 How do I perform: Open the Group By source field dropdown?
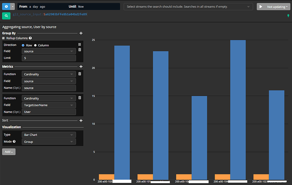tap(49, 51)
